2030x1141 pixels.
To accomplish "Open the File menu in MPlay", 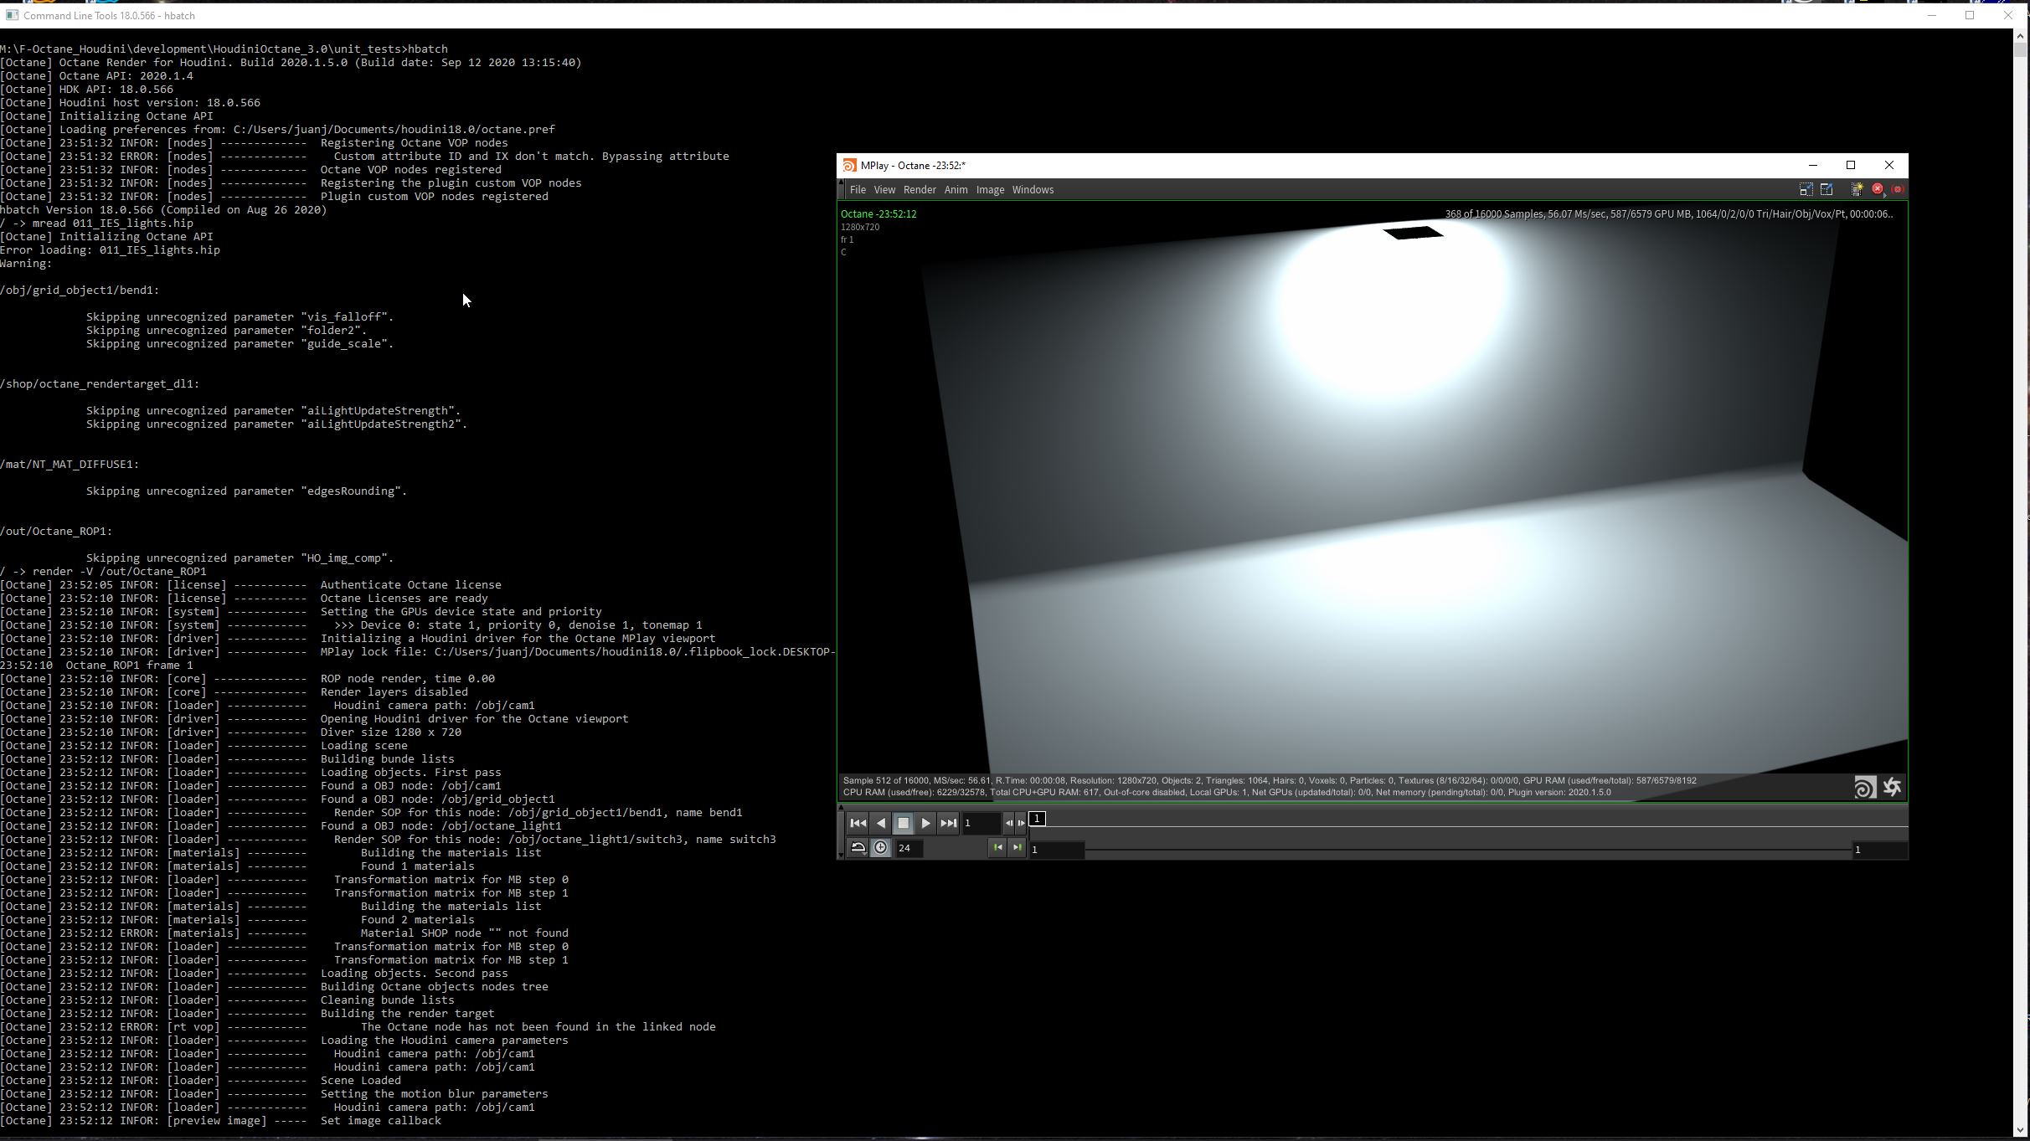I will 858,190.
